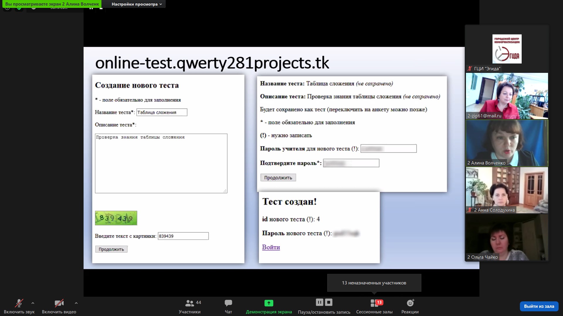563x316 pixels.
Task: Click the green Share Screen icon
Action: (269, 303)
